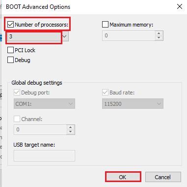Decrease Maximum memory with the down arrow

pyautogui.click(x=159, y=38)
